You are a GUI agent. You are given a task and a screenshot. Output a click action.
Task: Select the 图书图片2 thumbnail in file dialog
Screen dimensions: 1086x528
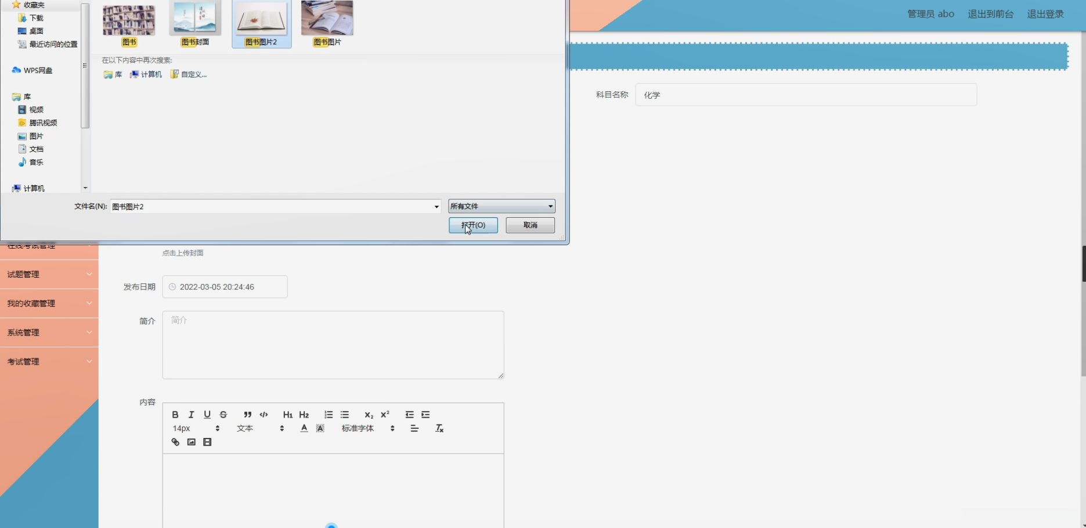click(x=261, y=24)
